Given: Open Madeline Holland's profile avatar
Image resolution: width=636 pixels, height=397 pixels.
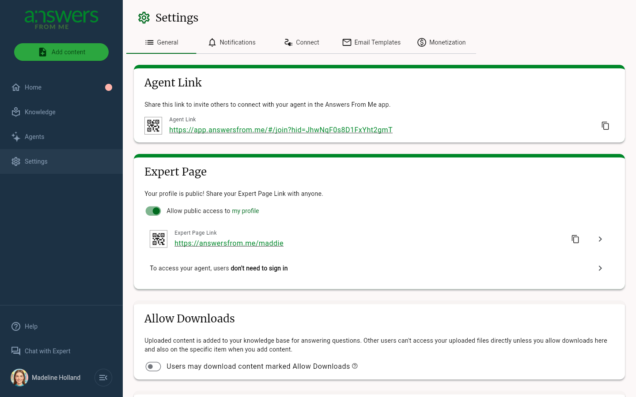Looking at the screenshot, I should pyautogui.click(x=19, y=378).
